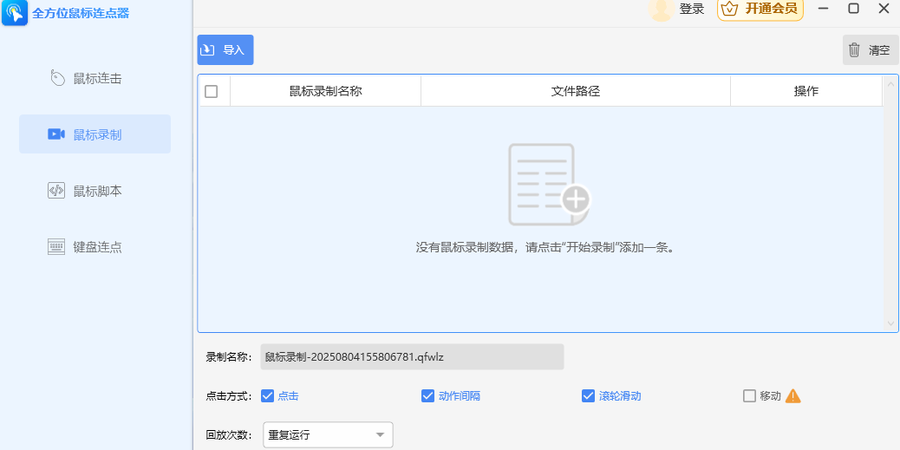The width and height of the screenshot is (900, 450).
Task: Click the app logo icon in title bar
Action: click(15, 12)
